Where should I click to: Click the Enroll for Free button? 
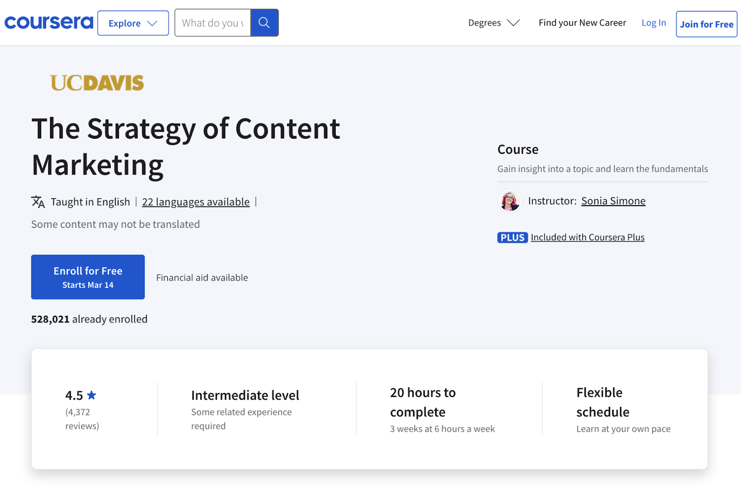coord(88,277)
